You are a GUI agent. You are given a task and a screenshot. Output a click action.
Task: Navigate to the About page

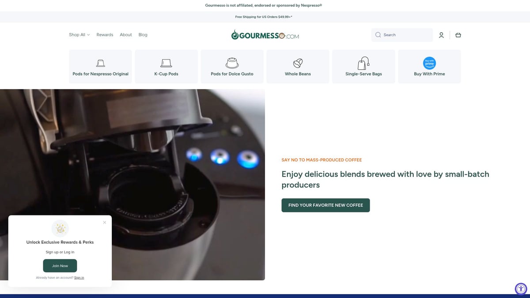click(125, 34)
